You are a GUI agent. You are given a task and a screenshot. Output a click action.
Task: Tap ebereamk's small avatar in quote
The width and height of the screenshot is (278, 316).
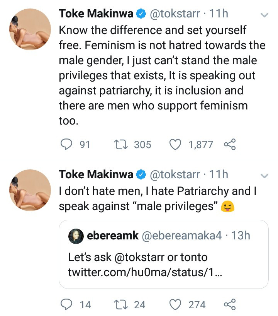click(x=76, y=236)
